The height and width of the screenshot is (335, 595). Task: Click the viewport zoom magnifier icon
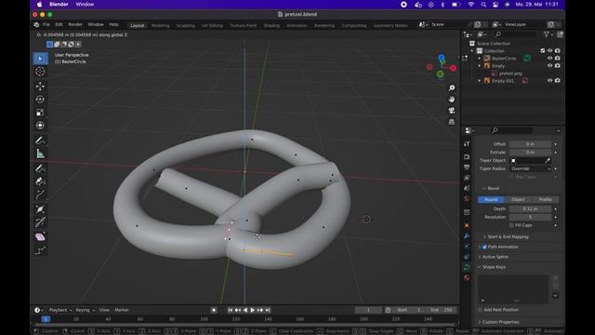452,87
